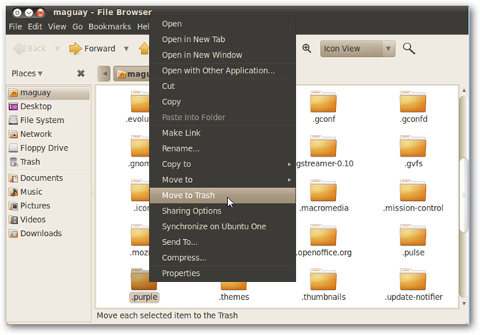Open Desktop in the sidebar
The image size is (480, 335).
[x=49, y=106]
